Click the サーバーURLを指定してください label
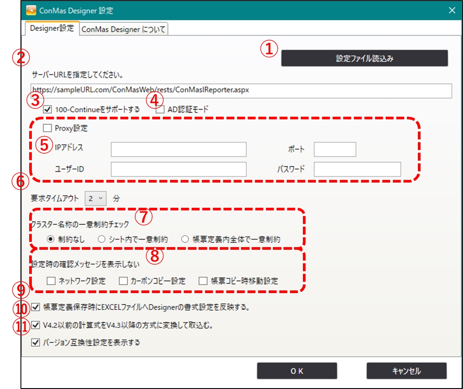Image resolution: width=463 pixels, height=389 pixels. point(77,75)
